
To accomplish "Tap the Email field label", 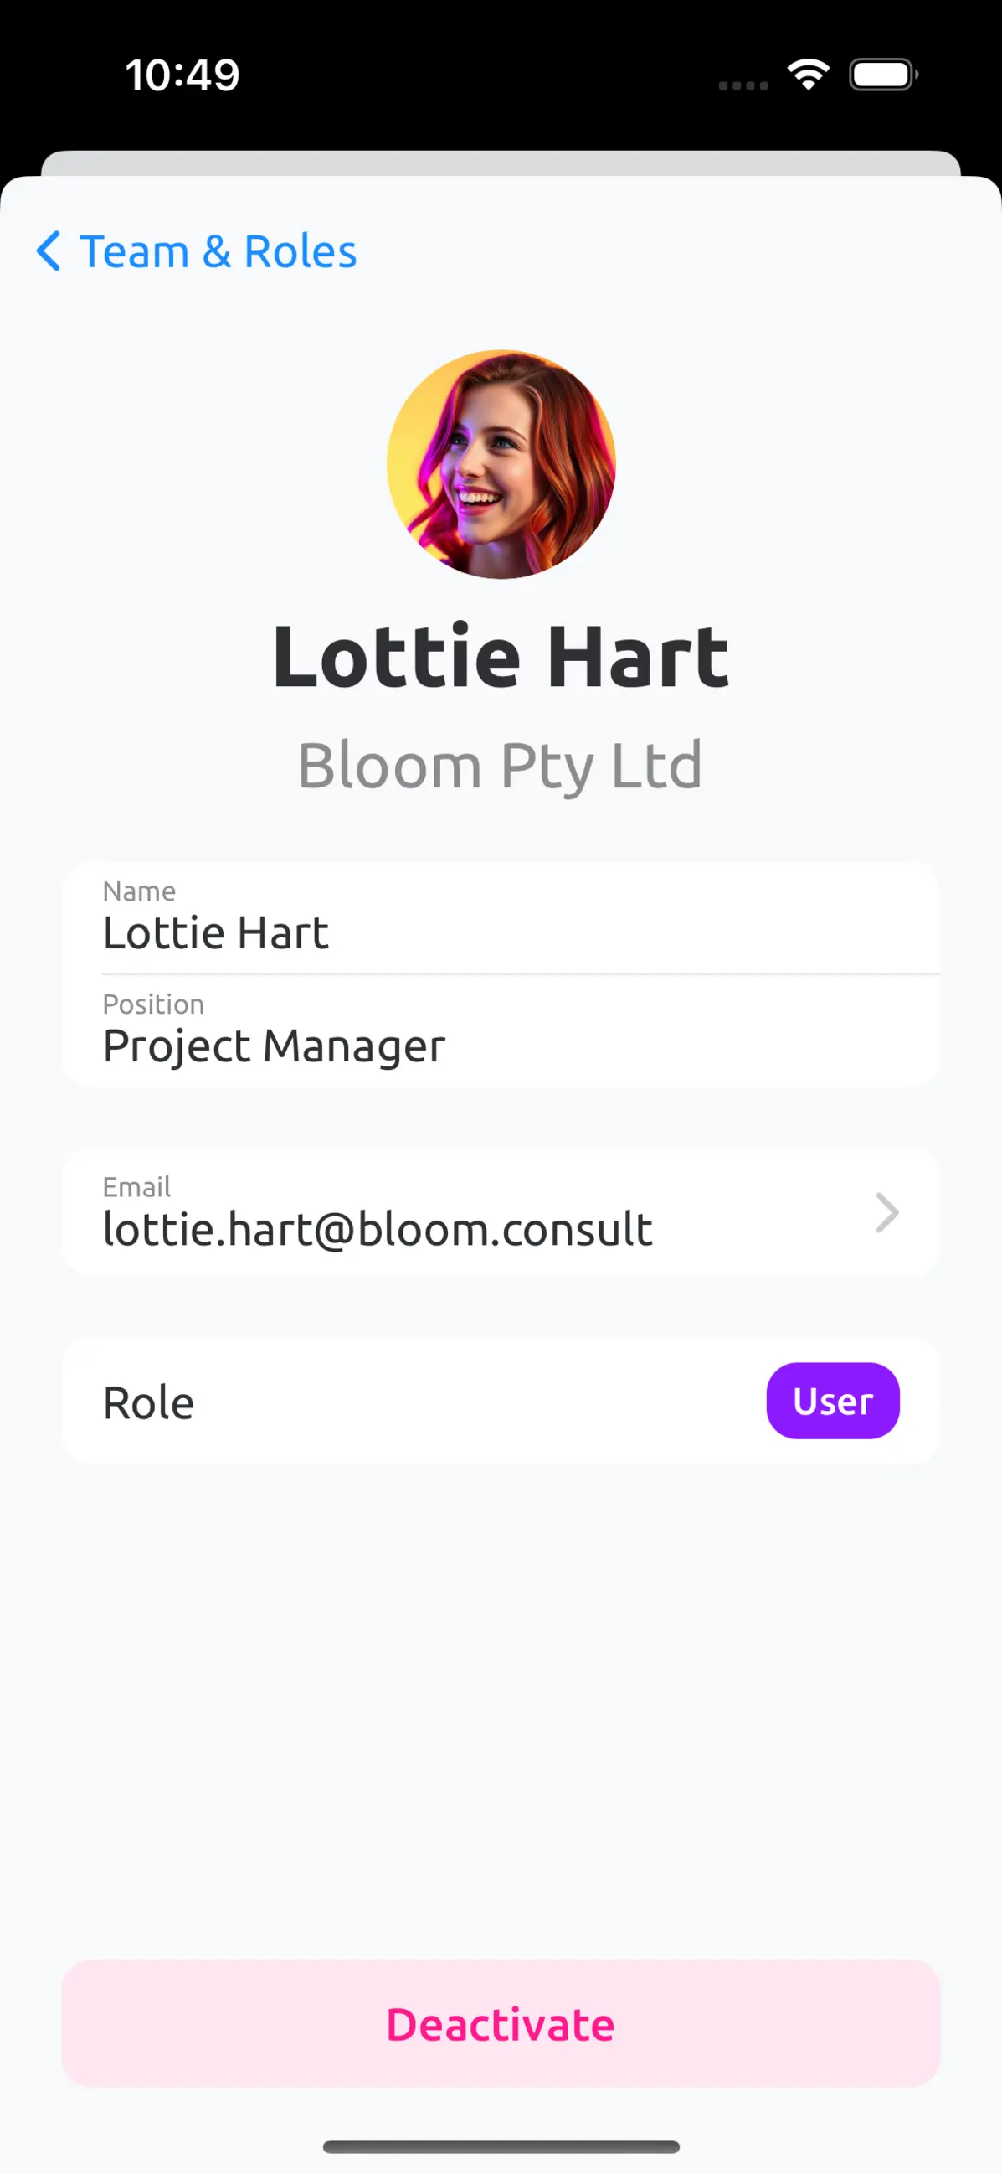I will (x=136, y=1186).
